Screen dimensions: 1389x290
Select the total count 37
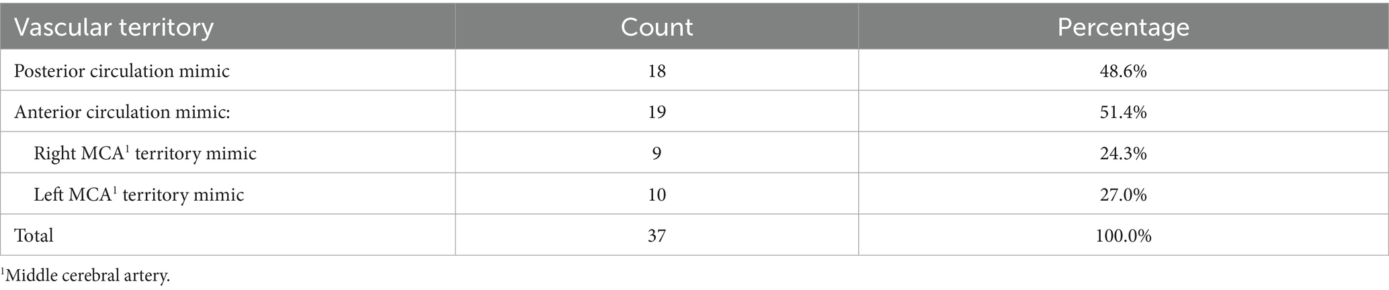(657, 236)
